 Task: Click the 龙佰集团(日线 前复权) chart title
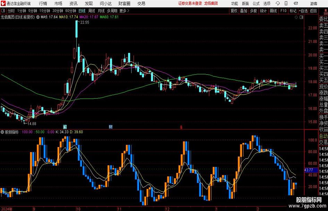coord(18,17)
